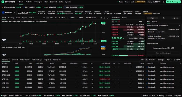The height and width of the screenshot is (97, 182).
Task: Open System from the status bar
Action: click(178, 96)
